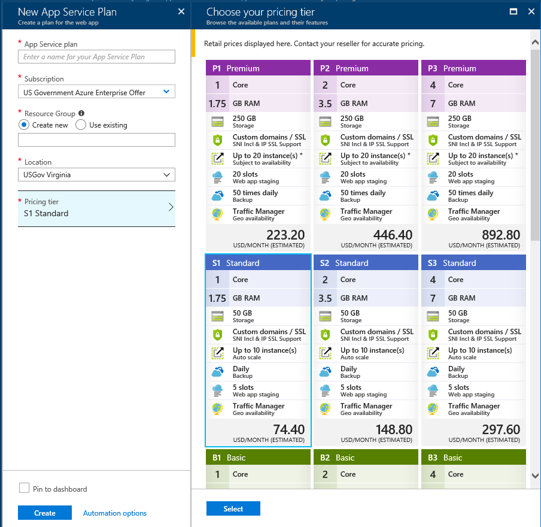Click the scale-out instances icon in the P3 Premium card

pos(433,159)
